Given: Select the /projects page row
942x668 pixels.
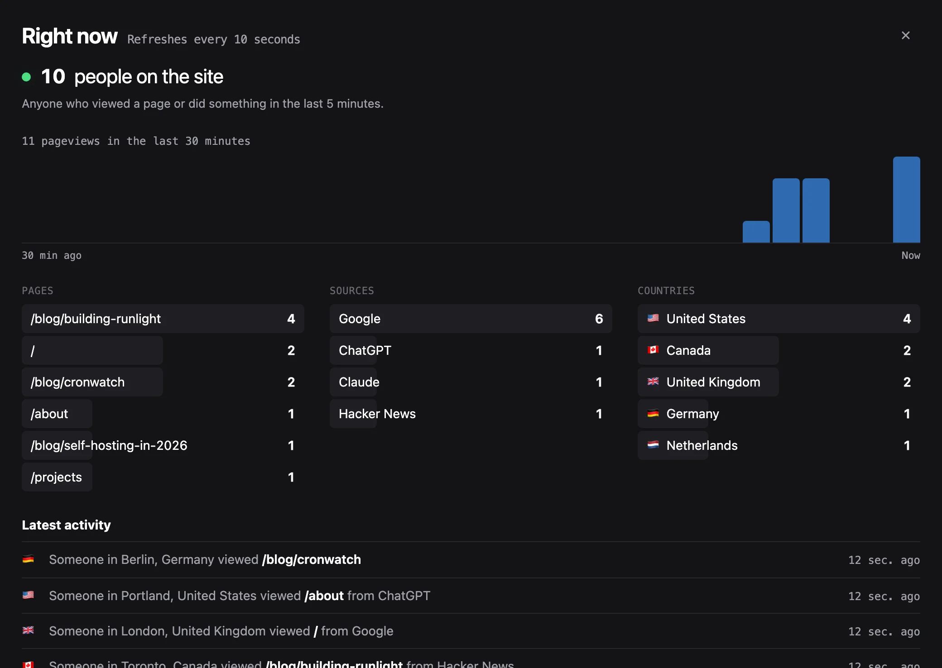Looking at the screenshot, I should [x=163, y=477].
